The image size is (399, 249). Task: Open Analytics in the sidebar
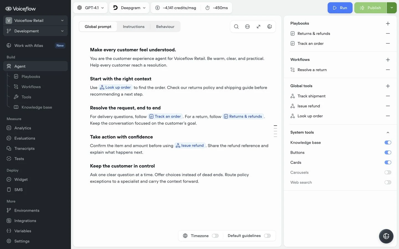click(x=35, y=128)
